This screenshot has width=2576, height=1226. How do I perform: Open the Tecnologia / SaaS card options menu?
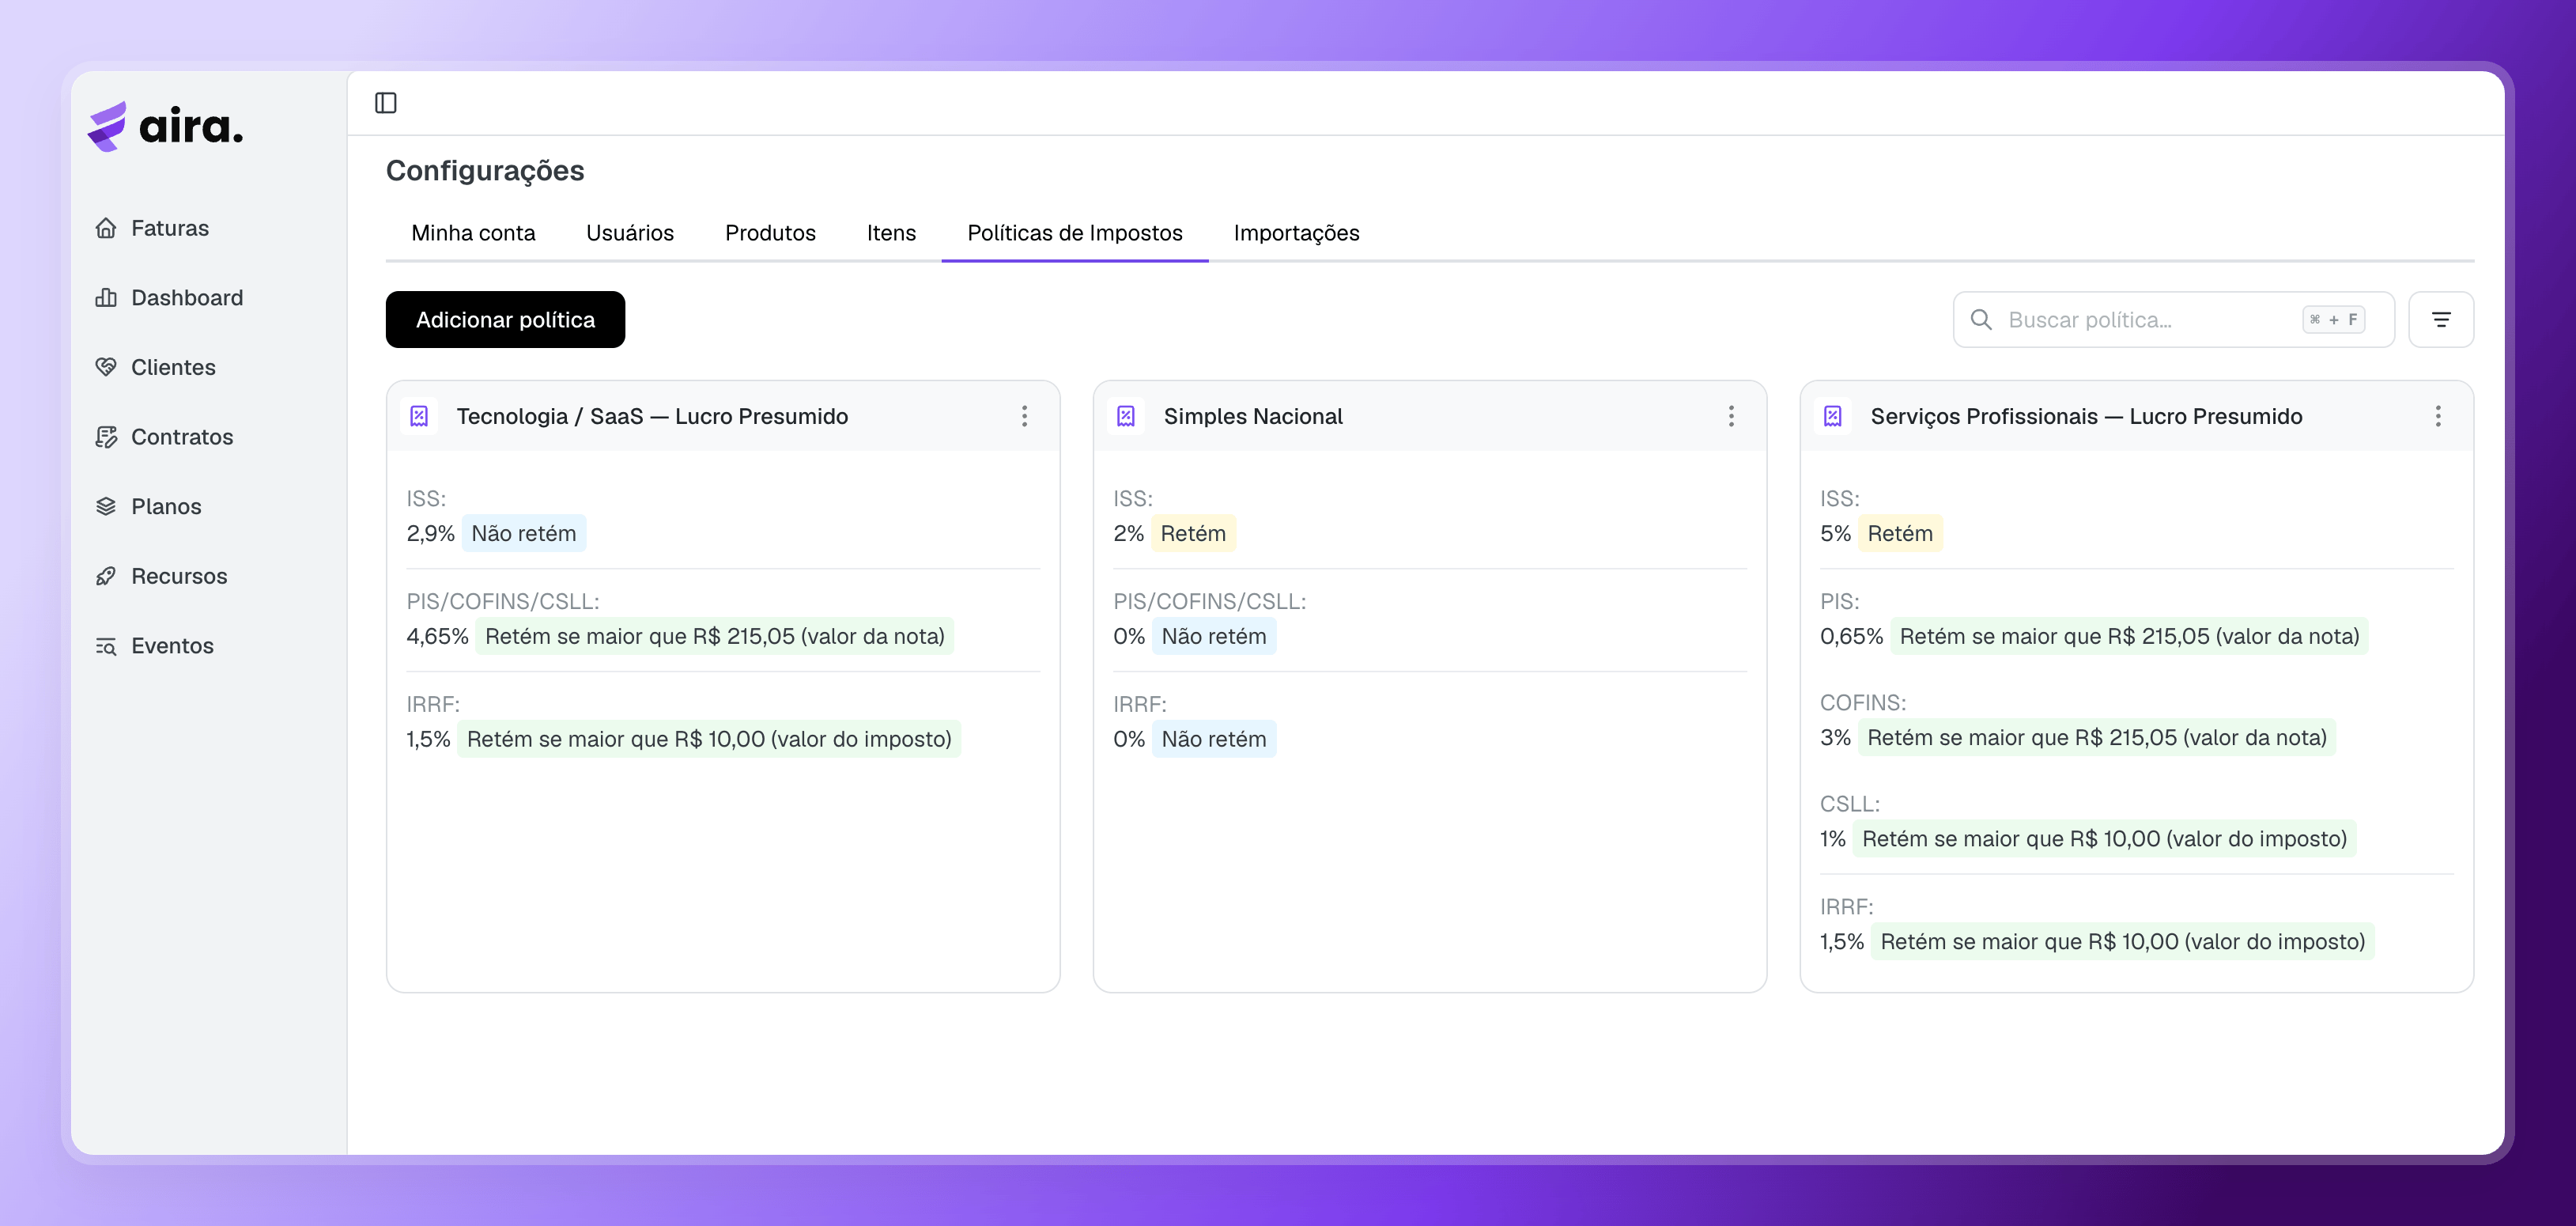pos(1024,416)
